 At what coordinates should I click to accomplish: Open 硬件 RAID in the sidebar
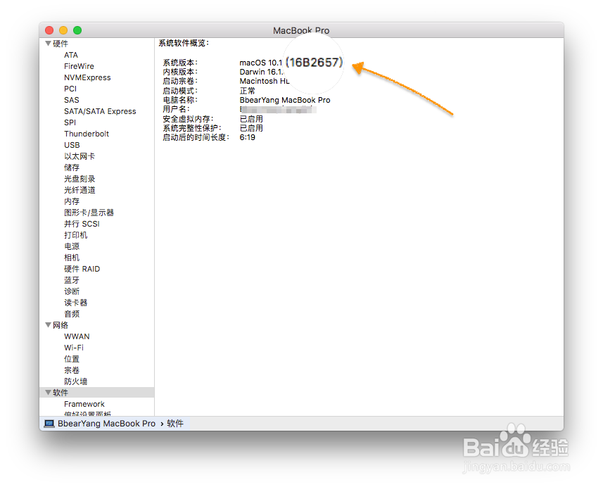click(82, 269)
